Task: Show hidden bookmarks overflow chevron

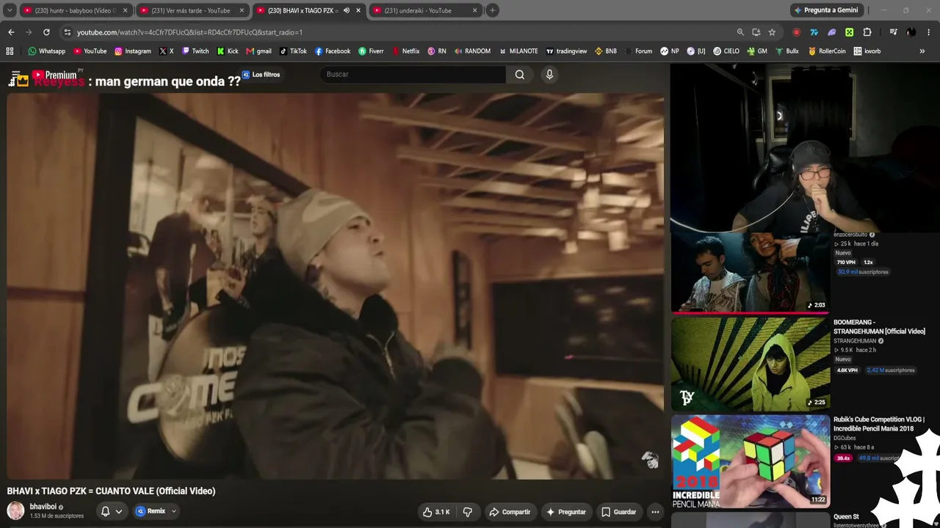Action: [922, 51]
